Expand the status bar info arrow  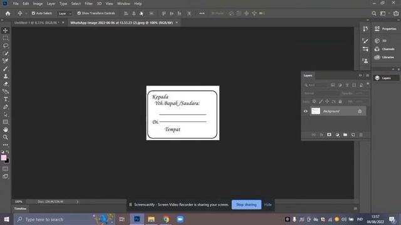[x=78, y=201]
